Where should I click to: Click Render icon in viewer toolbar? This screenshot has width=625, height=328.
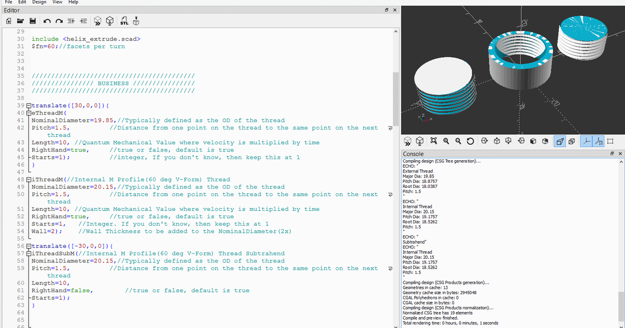[x=420, y=141]
